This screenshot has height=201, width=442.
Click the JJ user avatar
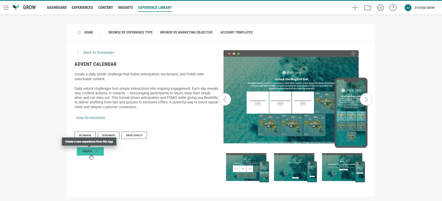tap(408, 8)
